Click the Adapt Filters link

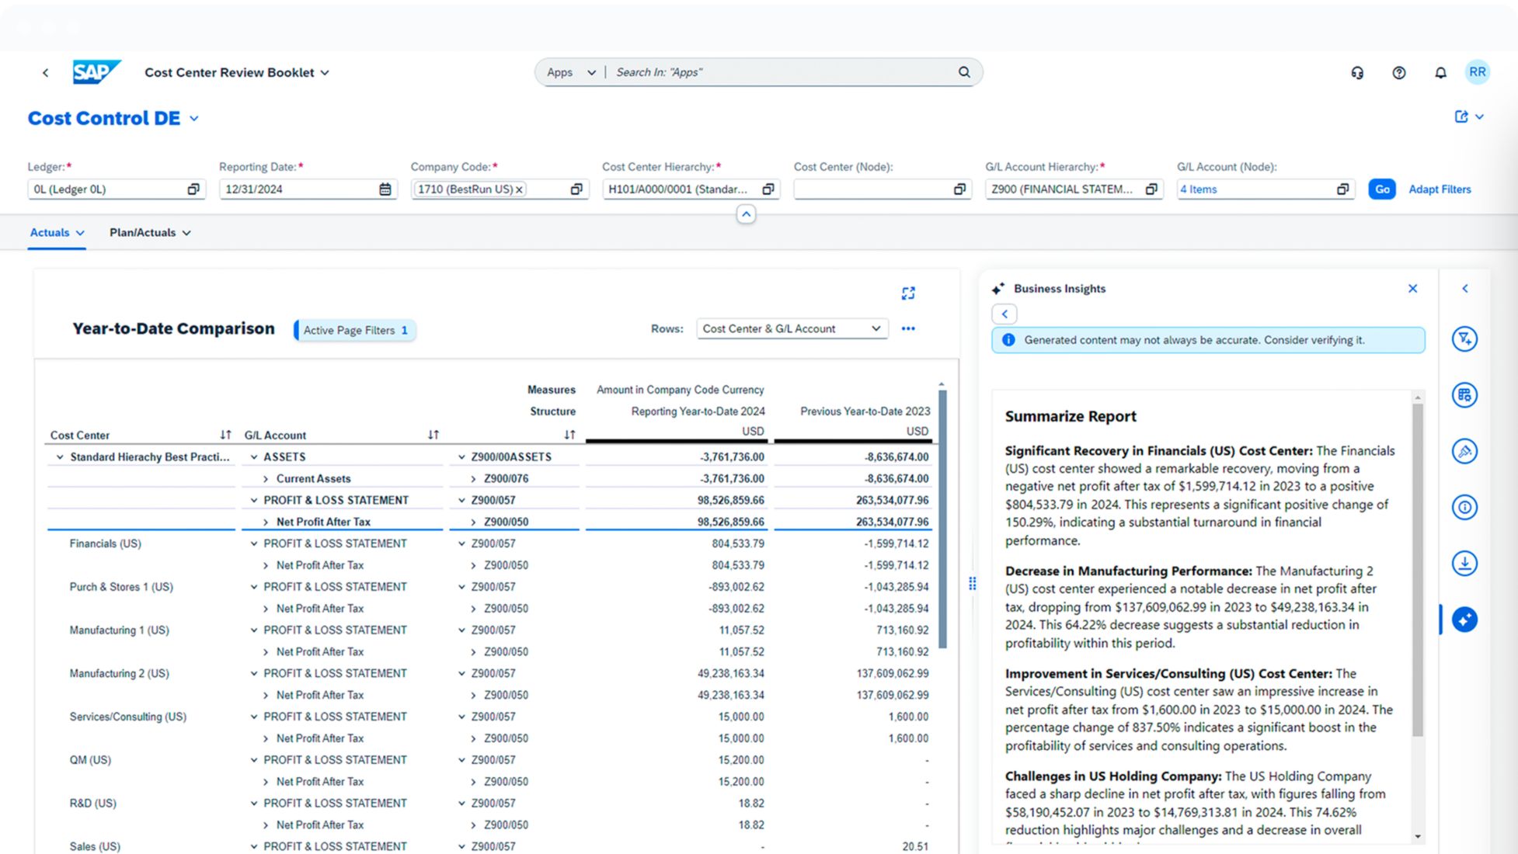(x=1440, y=189)
